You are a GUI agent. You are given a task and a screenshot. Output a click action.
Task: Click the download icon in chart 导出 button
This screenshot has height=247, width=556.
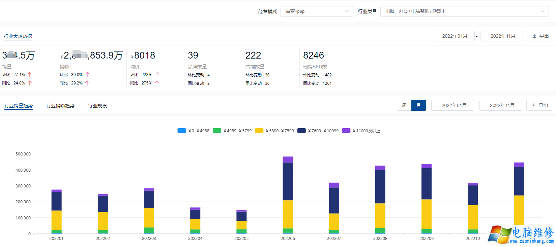[534, 105]
